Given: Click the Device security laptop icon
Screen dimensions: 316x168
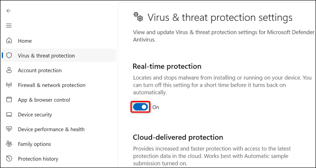Looking at the screenshot, I should coord(9,114).
